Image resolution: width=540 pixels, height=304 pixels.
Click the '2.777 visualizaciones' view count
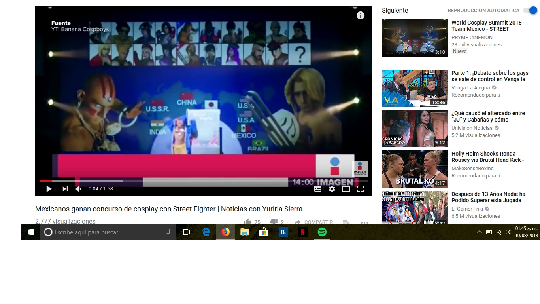coord(65,221)
